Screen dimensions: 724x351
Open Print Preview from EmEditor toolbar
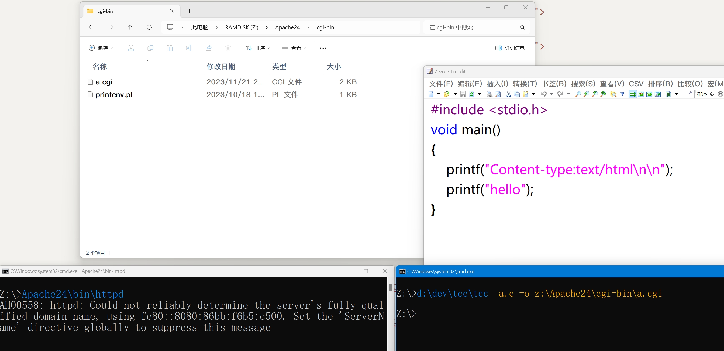click(x=498, y=94)
